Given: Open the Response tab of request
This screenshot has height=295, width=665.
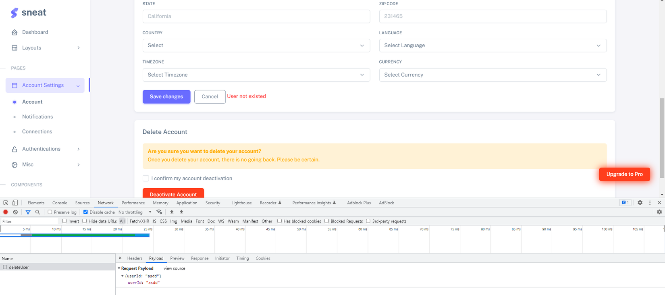Looking at the screenshot, I should point(199,258).
